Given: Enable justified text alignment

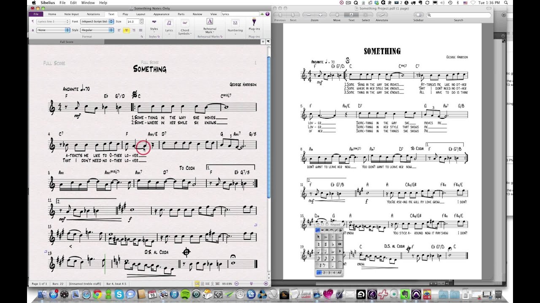Looking at the screenshot, I should coord(140,30).
